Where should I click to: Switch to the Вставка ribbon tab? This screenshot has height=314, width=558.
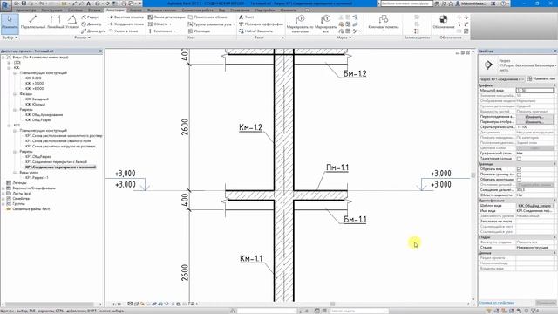pos(94,10)
